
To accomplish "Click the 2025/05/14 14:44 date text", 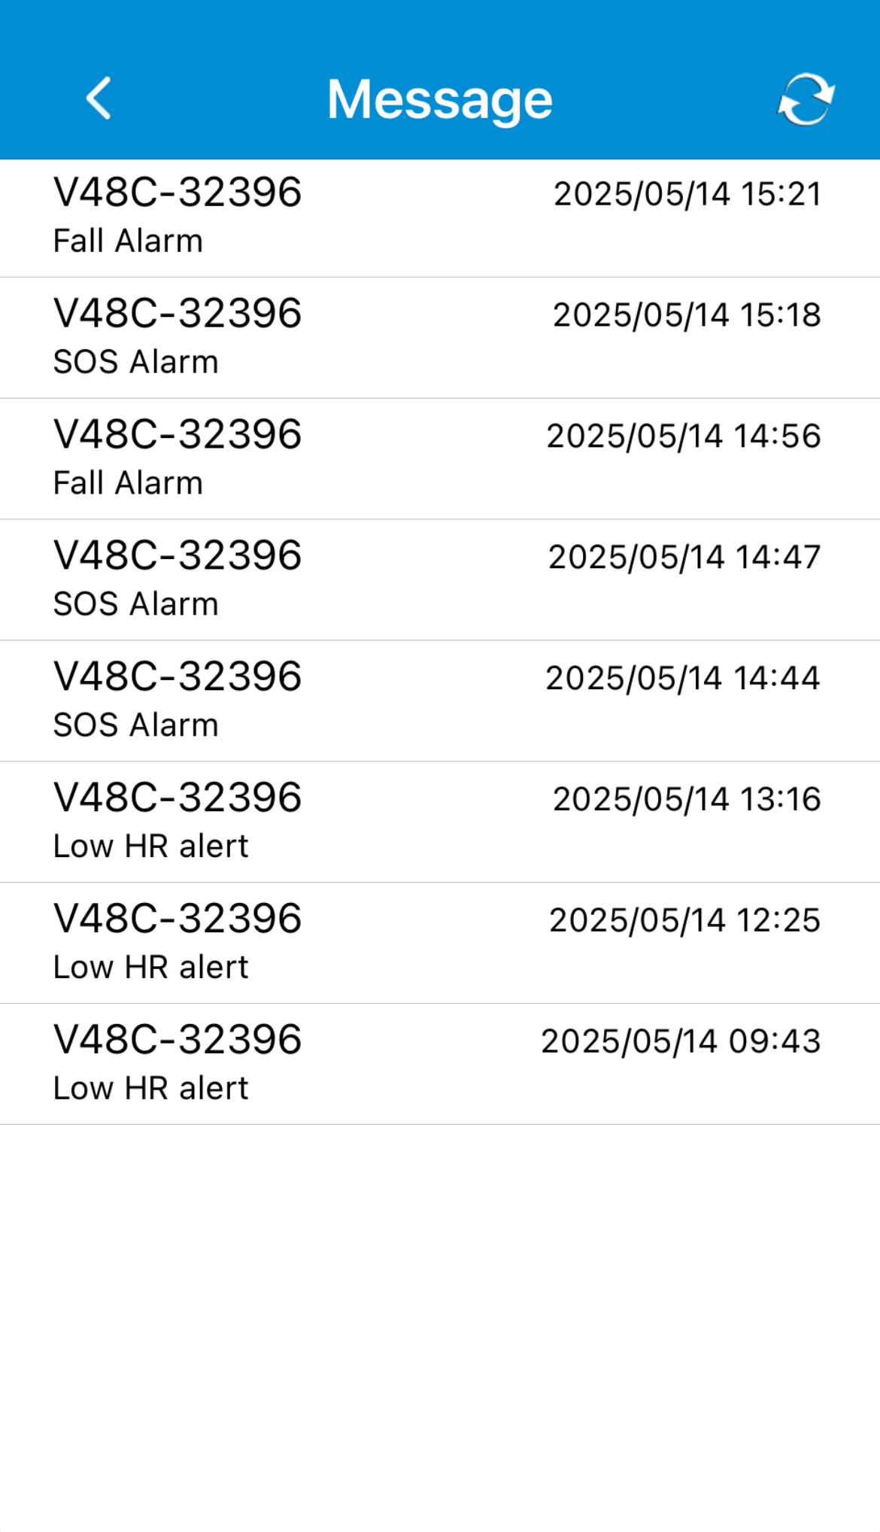I will pyautogui.click(x=682, y=679).
